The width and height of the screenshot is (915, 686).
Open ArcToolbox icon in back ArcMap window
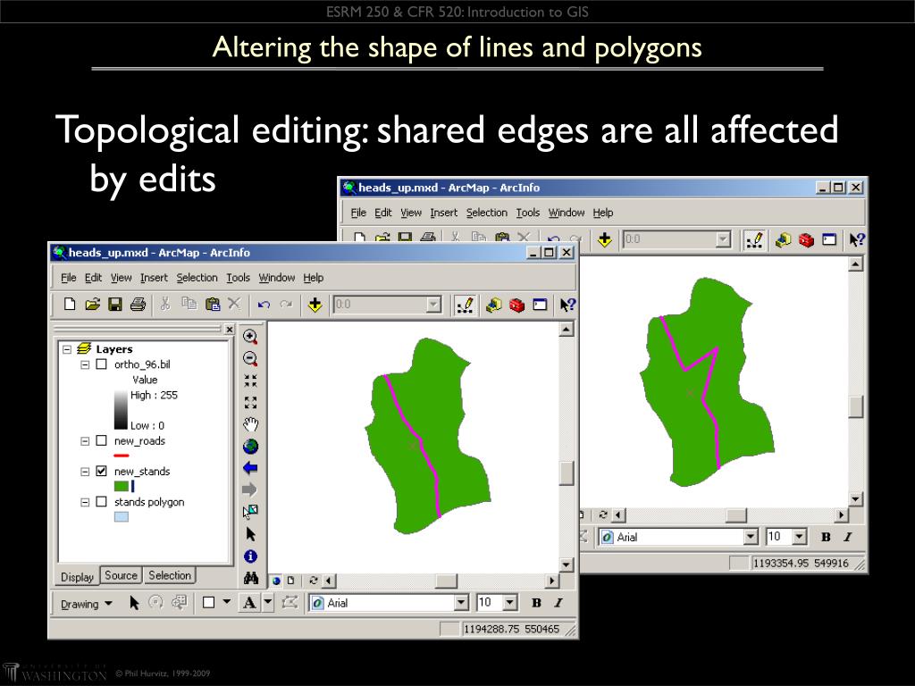click(x=806, y=239)
